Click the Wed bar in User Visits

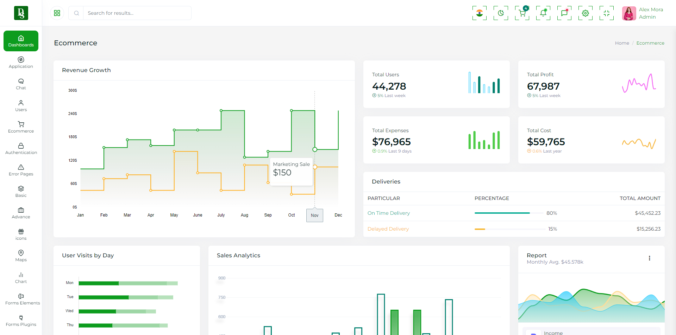(117, 311)
